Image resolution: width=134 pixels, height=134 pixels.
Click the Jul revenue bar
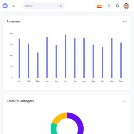tap(75, 58)
